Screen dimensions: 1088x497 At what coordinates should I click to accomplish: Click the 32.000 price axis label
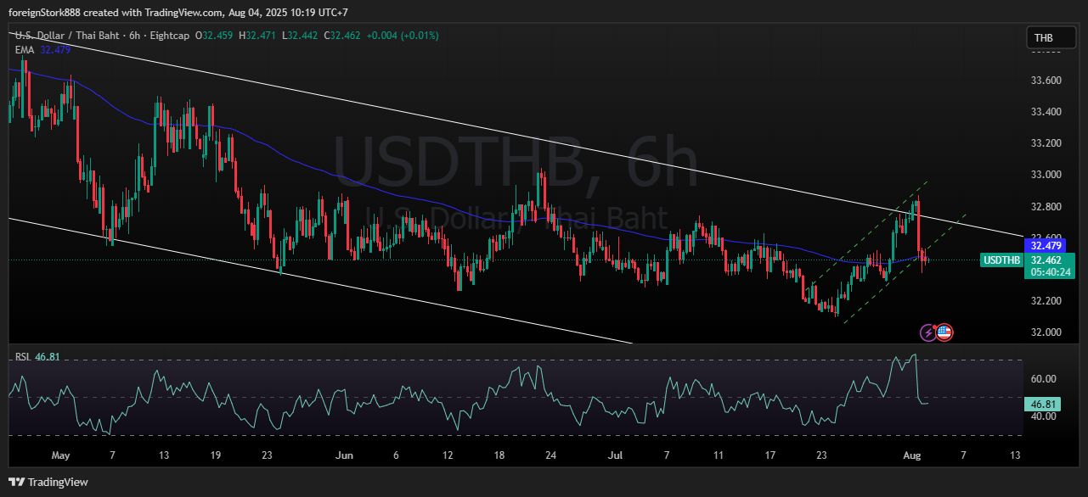click(1046, 332)
